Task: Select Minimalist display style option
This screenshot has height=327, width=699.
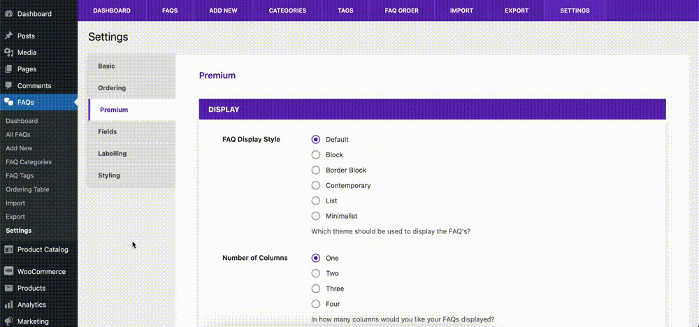Action: tap(316, 216)
